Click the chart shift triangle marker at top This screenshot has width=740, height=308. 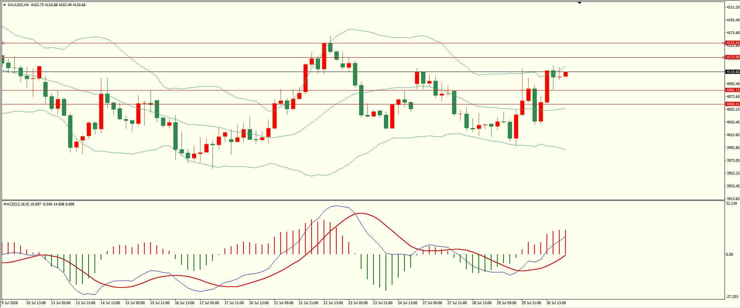point(579,3)
